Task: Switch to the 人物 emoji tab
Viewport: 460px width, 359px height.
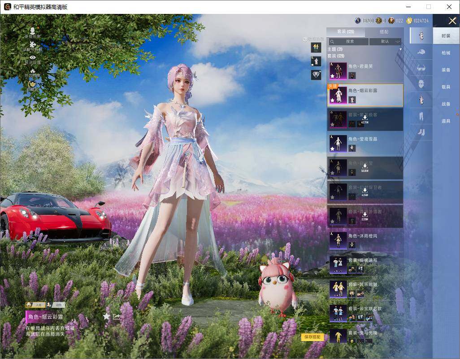Action: [x=35, y=305]
